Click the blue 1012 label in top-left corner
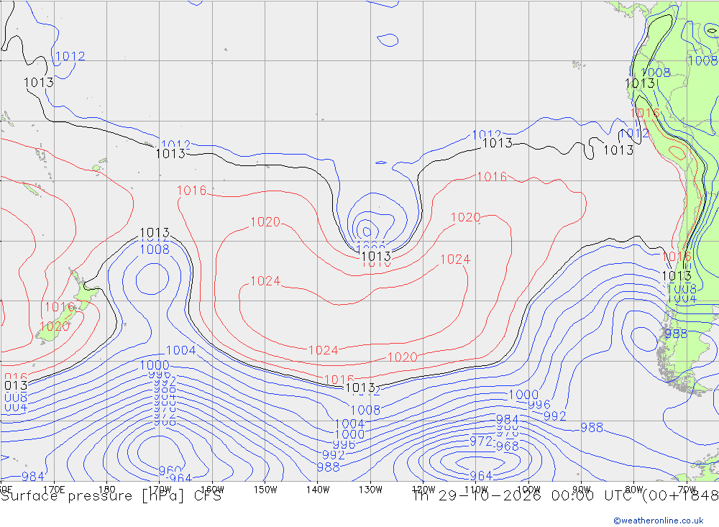The height and width of the screenshot is (527, 719). [x=70, y=56]
